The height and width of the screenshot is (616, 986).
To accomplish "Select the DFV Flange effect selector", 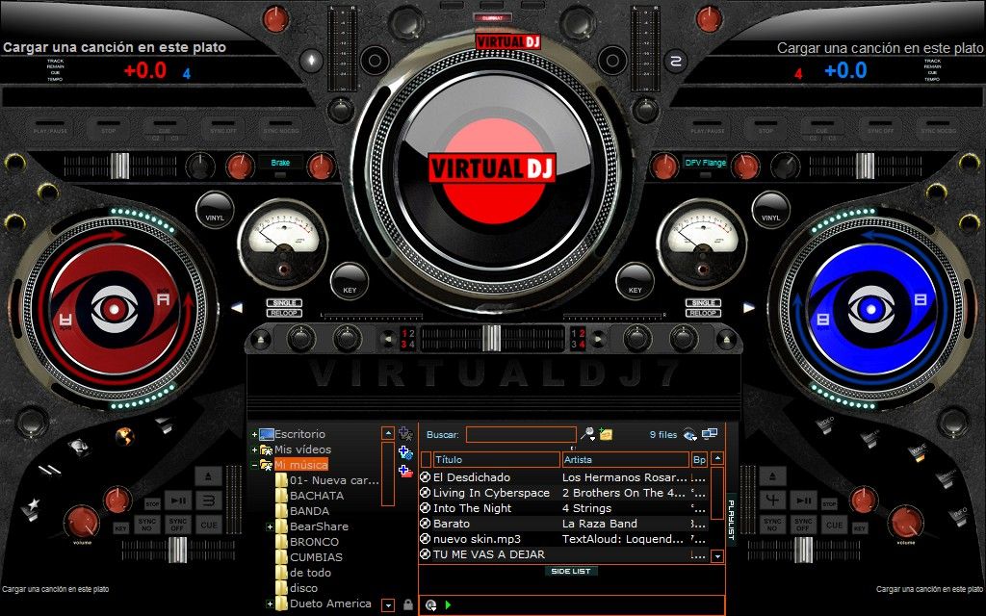I will point(705,163).
